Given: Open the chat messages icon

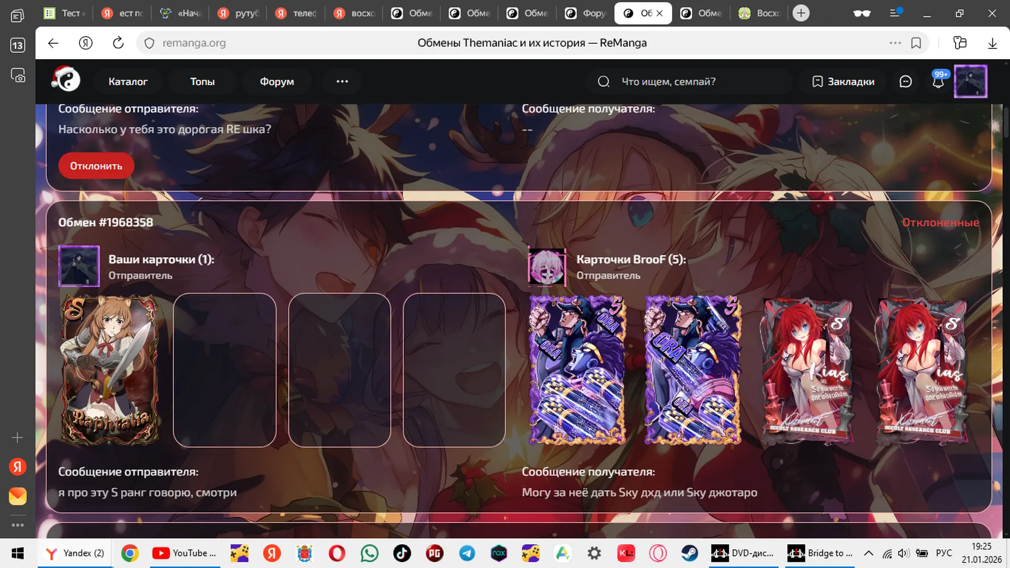Looking at the screenshot, I should point(905,82).
